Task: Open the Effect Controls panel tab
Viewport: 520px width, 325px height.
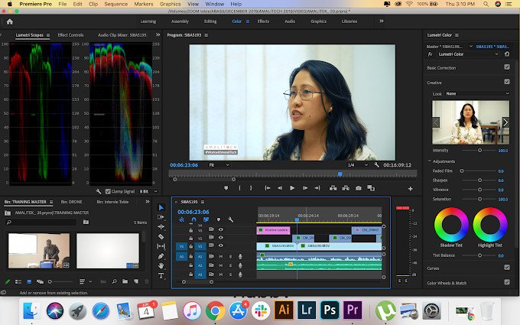Action: [x=70, y=35]
